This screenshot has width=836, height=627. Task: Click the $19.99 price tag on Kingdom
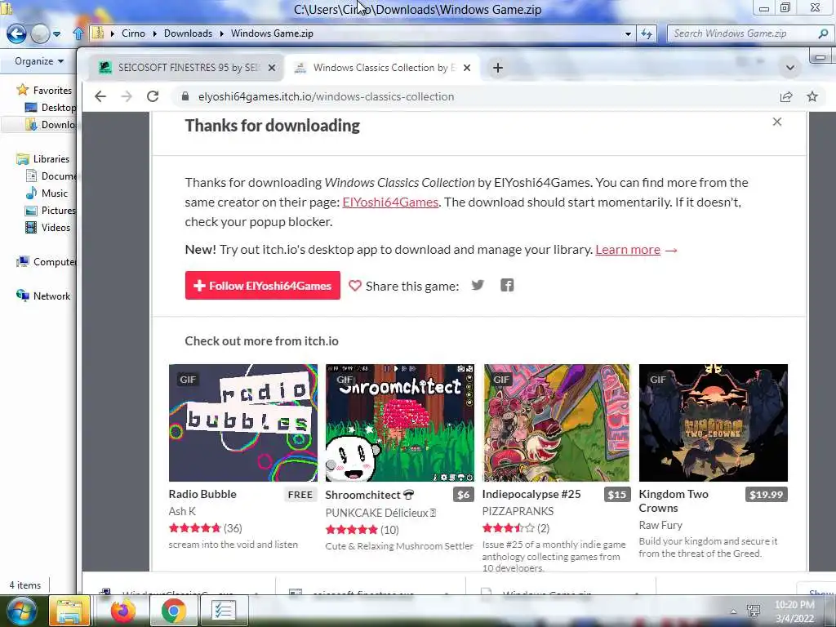point(766,495)
